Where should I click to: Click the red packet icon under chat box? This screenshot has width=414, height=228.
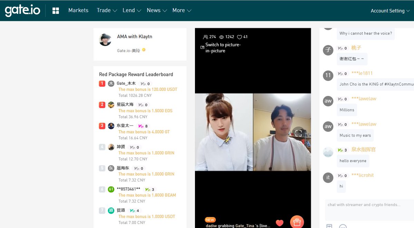(x=329, y=226)
